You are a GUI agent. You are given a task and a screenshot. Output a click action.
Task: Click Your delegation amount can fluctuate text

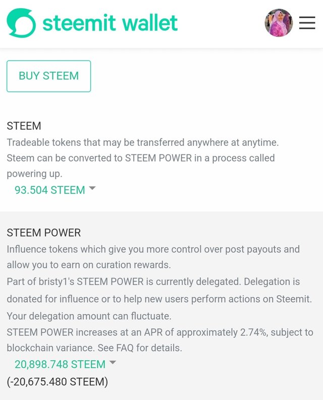(x=89, y=316)
